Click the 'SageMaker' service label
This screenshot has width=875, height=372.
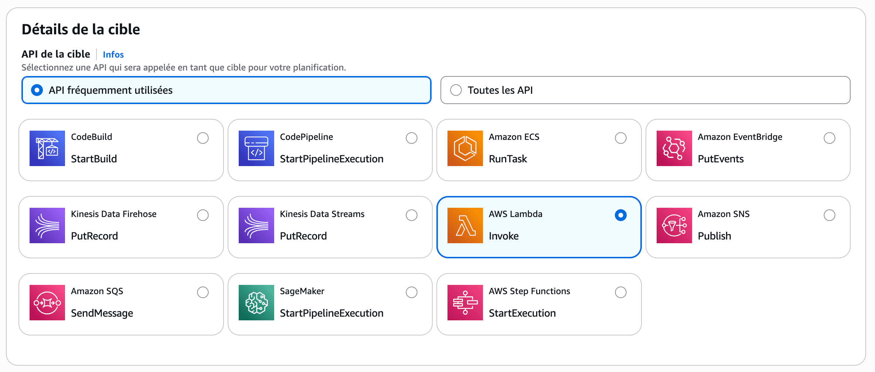(x=302, y=291)
